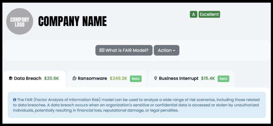Click the $15.4K Business Interrupt amount
The image size is (273, 126).
click(x=208, y=78)
